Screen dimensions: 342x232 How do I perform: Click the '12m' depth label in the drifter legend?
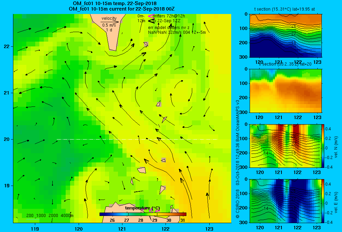(141, 21)
